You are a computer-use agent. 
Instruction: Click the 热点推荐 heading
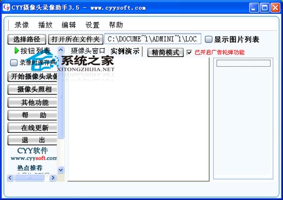(x=30, y=168)
